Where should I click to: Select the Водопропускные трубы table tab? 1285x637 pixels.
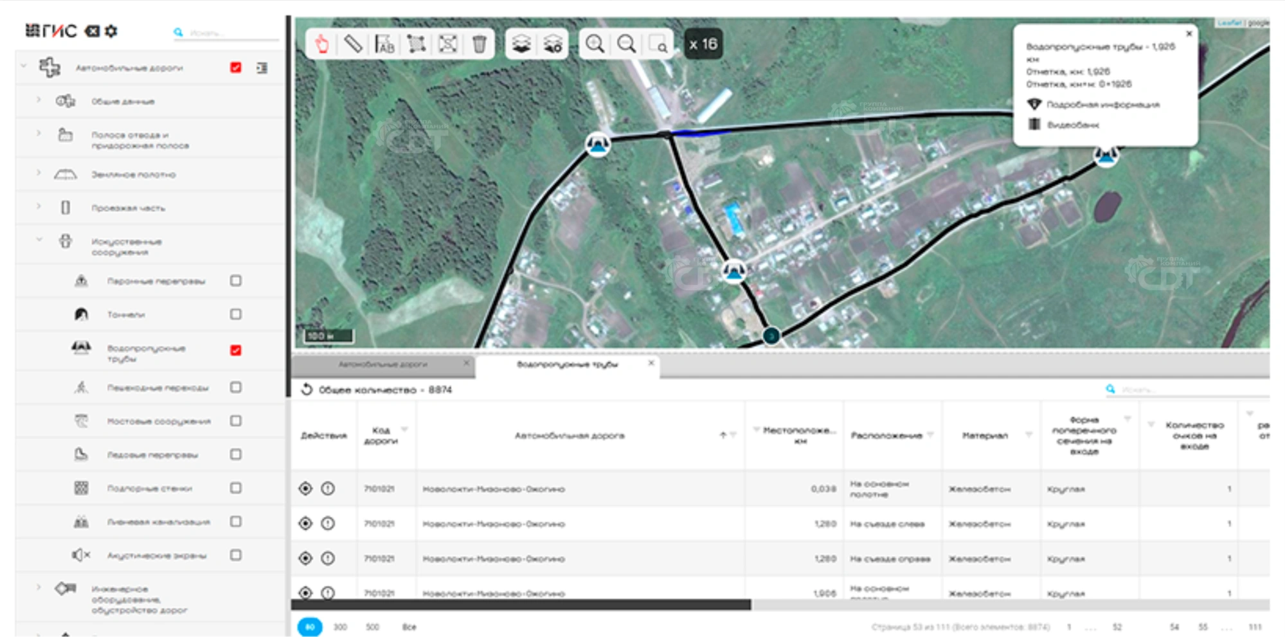[x=567, y=364]
